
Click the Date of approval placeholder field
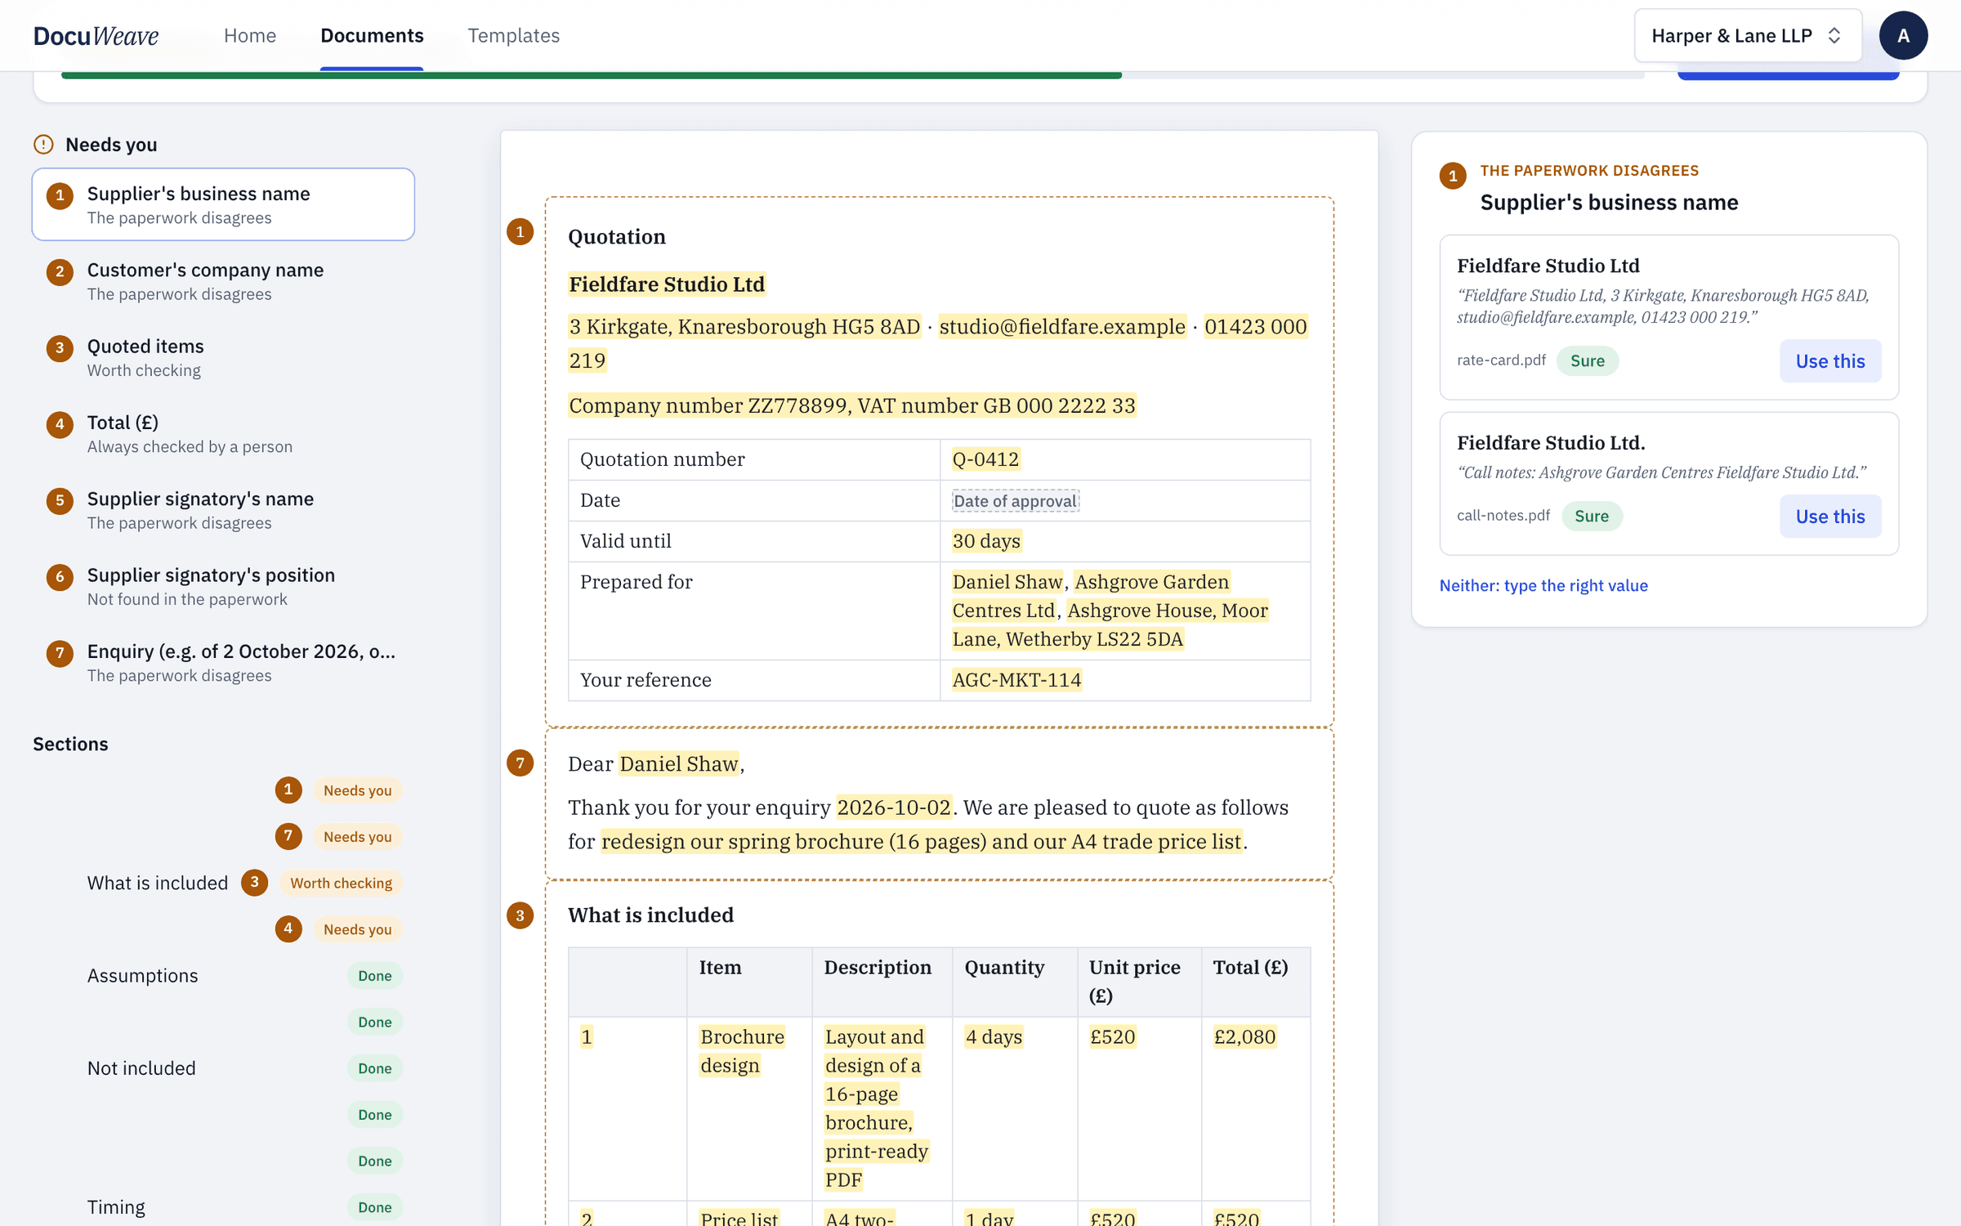[x=1015, y=500]
